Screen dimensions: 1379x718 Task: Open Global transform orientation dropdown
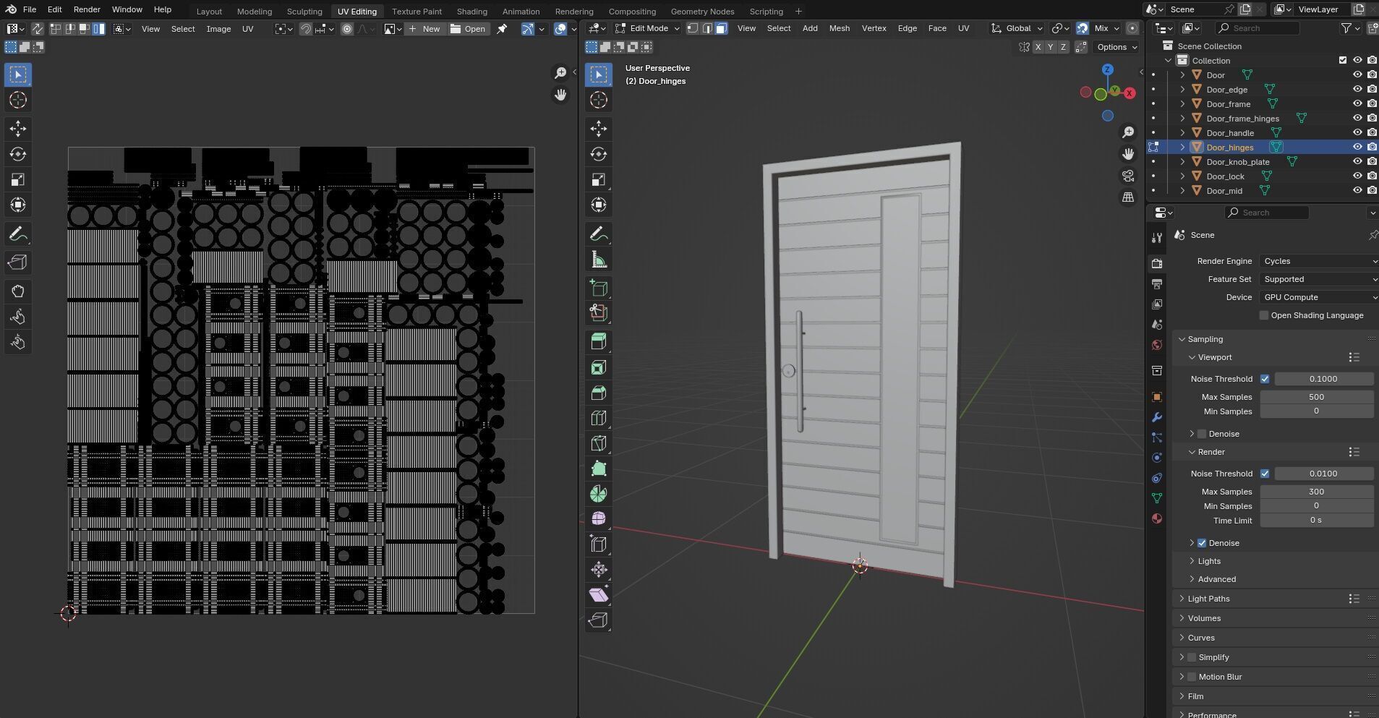[1017, 28]
